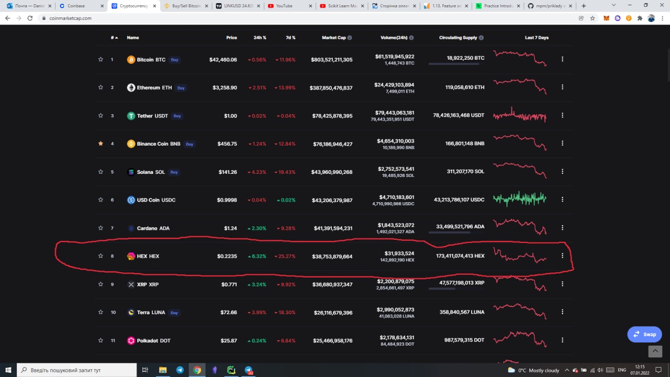This screenshot has width=670, height=377.
Task: Switch to the Coinbase tab
Action: (x=80, y=6)
